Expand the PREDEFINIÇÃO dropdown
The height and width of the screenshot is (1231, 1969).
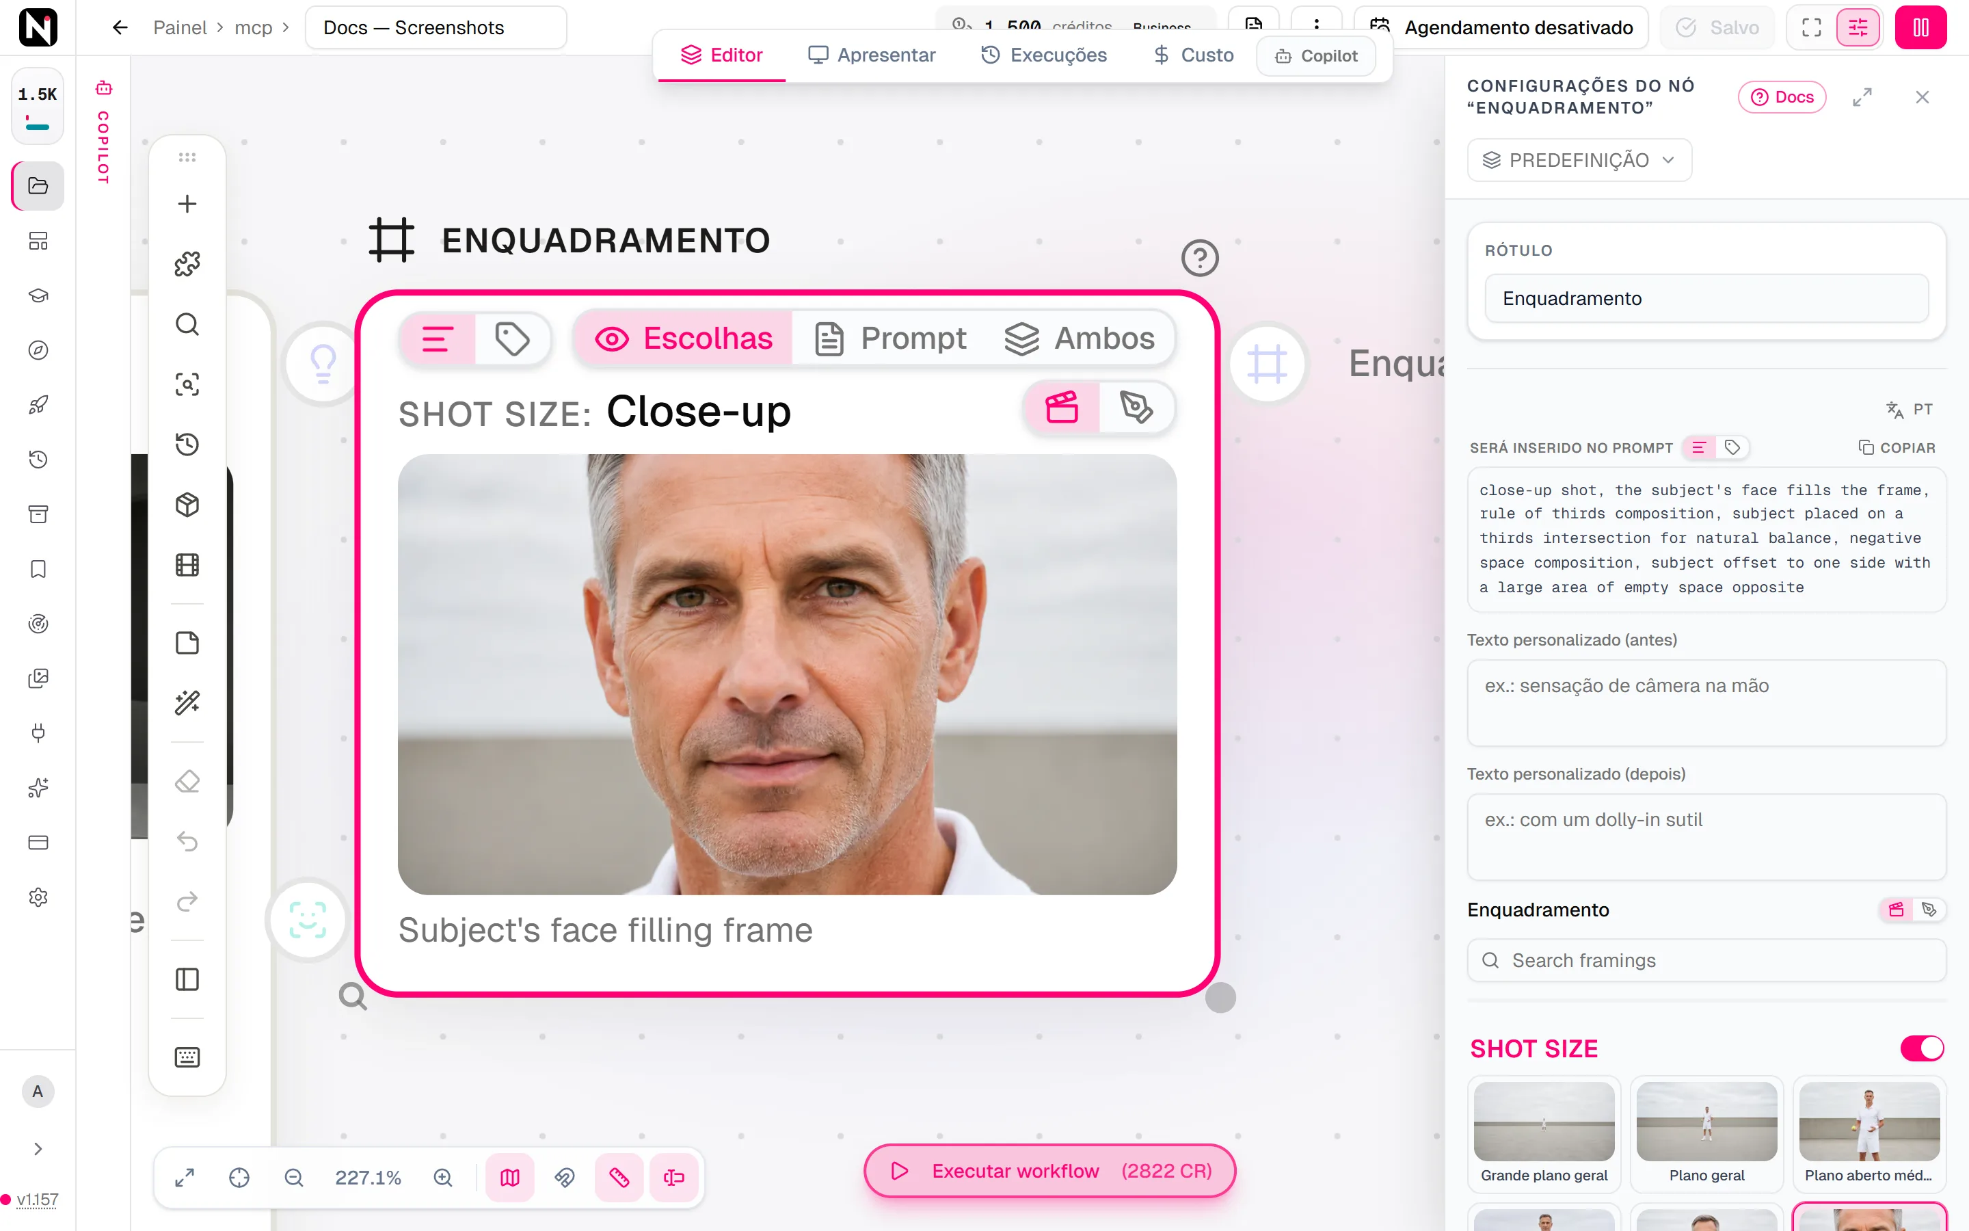[1579, 159]
